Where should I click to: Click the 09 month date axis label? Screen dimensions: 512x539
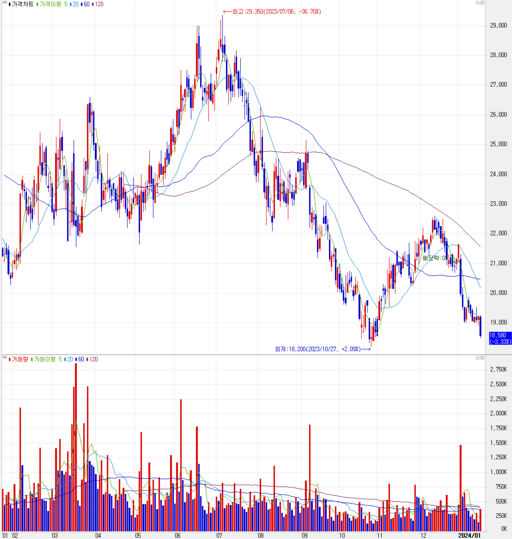click(x=304, y=536)
